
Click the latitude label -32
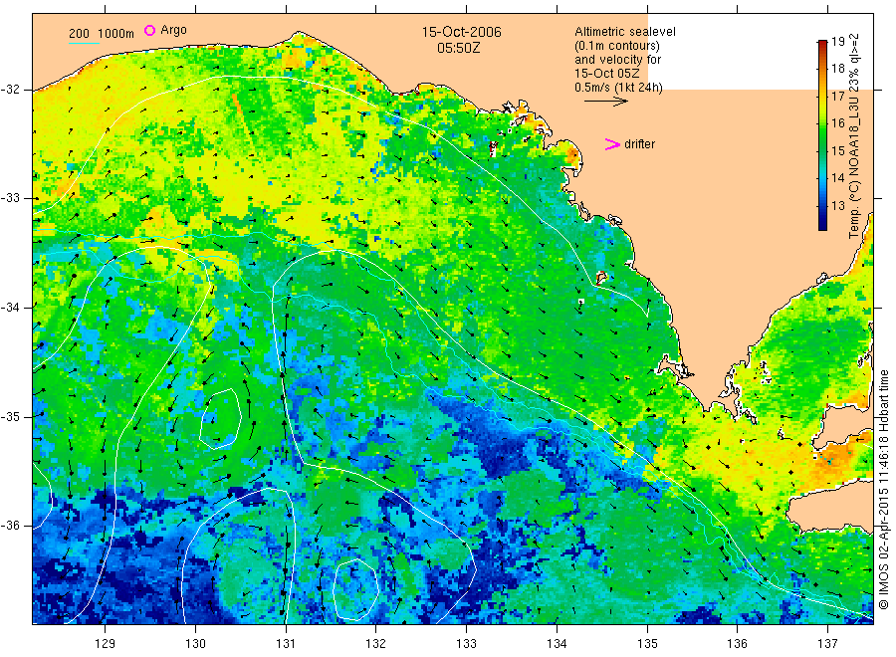10,90
